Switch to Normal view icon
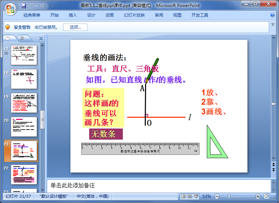Screen dimensions: 279x203 coord(183,196)
